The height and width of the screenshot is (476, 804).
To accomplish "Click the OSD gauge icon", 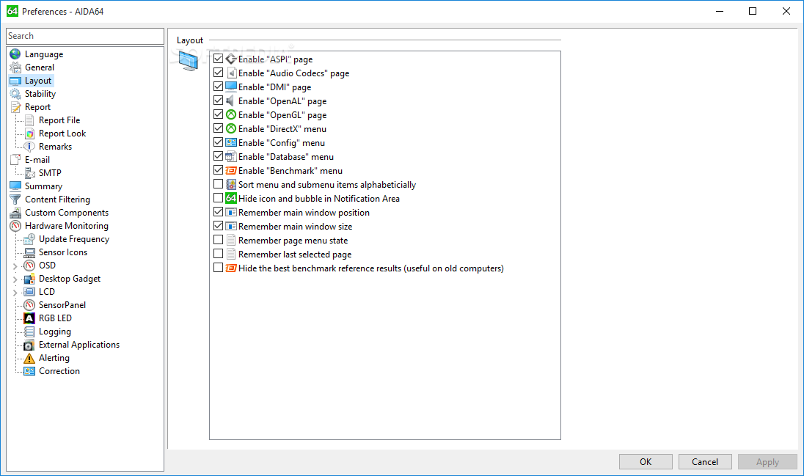I will tap(30, 266).
